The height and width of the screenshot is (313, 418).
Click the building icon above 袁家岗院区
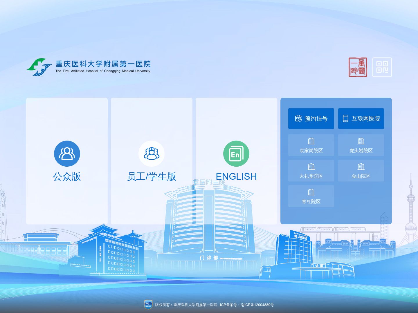(x=311, y=141)
